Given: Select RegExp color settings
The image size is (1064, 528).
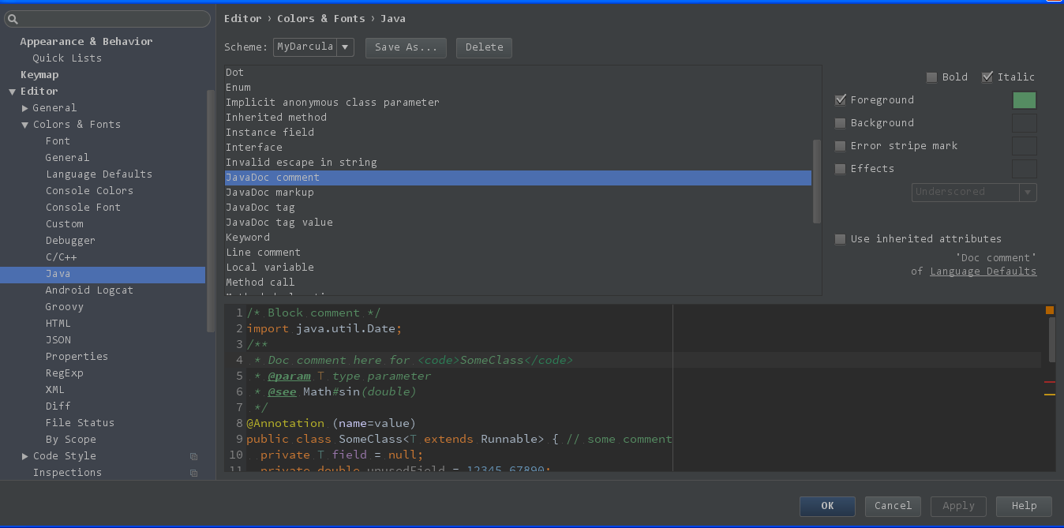Looking at the screenshot, I should [x=64, y=373].
